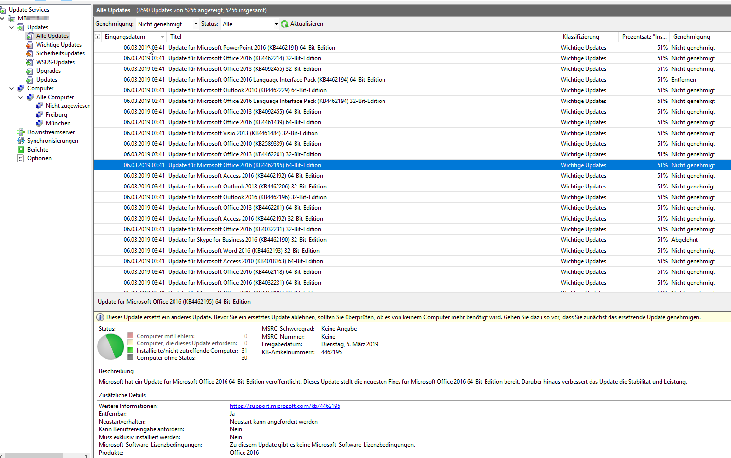Click the Upgrades node icon

[x=30, y=71]
